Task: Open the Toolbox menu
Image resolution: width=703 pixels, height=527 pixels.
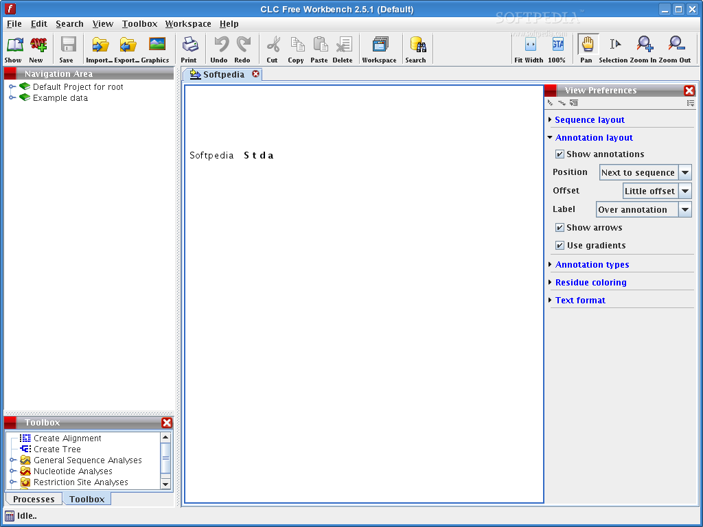Action: (x=139, y=24)
